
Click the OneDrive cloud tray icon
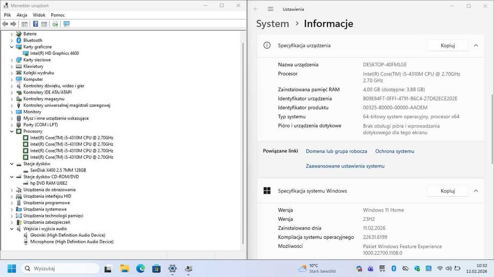(406, 269)
